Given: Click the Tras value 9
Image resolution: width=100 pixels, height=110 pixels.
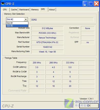Looking at the screenshot, I should click(x=37, y=81).
